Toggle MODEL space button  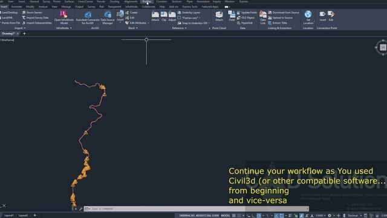coord(226,216)
